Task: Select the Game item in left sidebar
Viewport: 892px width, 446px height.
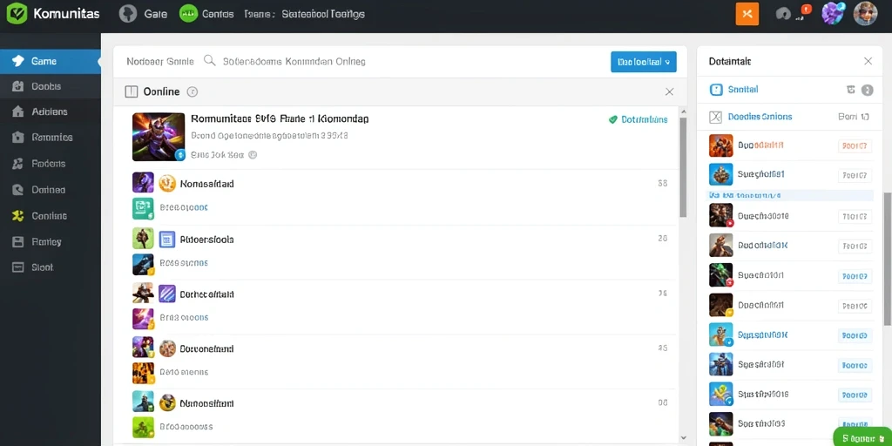Action: click(51, 61)
